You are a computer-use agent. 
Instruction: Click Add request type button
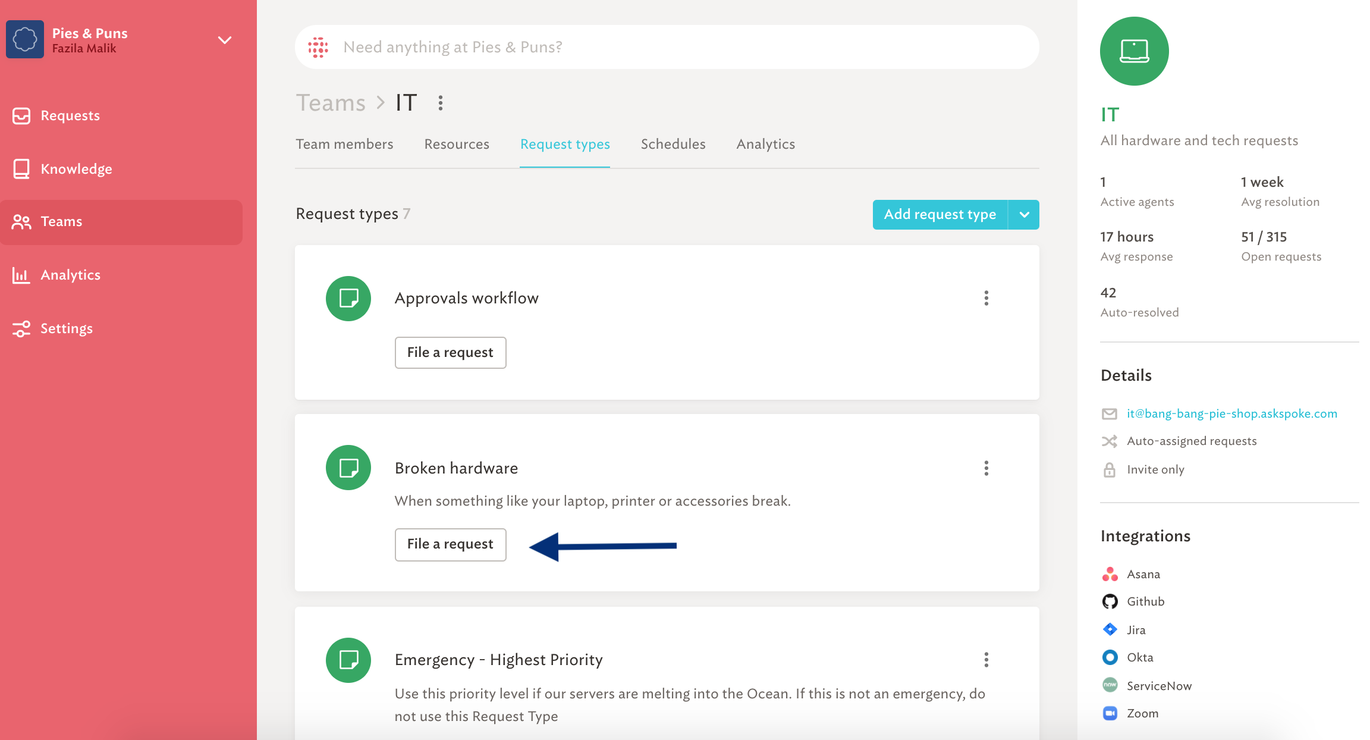click(940, 215)
